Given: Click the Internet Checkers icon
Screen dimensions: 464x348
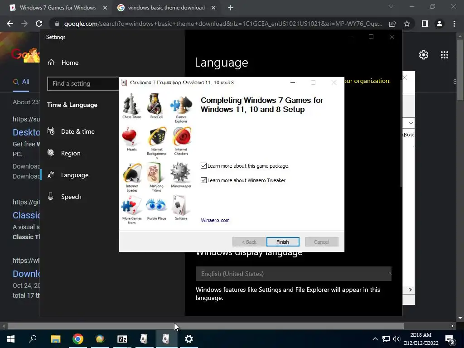Looking at the screenshot, I should point(181,137).
